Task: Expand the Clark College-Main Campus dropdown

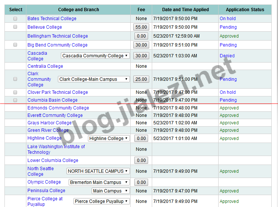Action: point(94,79)
